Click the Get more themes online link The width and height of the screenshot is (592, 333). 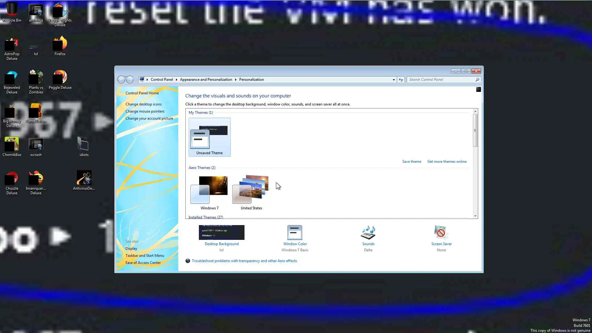[x=446, y=162]
